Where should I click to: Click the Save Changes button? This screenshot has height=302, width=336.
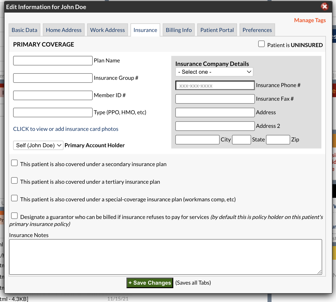point(150,283)
